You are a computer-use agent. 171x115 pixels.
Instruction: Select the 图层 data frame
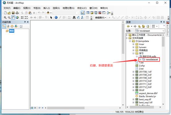click(12, 31)
